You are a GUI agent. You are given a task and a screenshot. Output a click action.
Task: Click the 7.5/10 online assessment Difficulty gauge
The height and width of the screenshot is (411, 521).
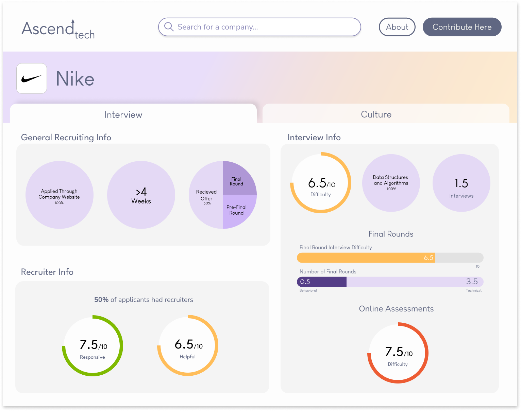[x=398, y=353]
